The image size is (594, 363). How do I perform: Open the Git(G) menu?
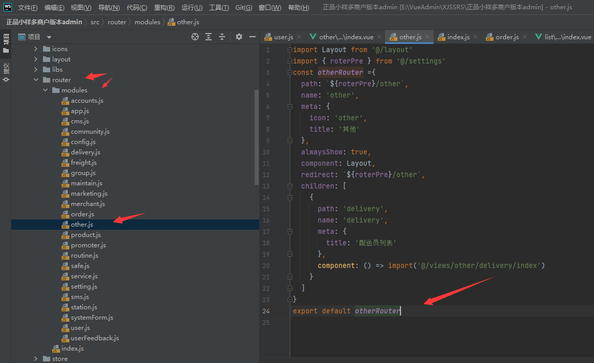[x=244, y=8]
